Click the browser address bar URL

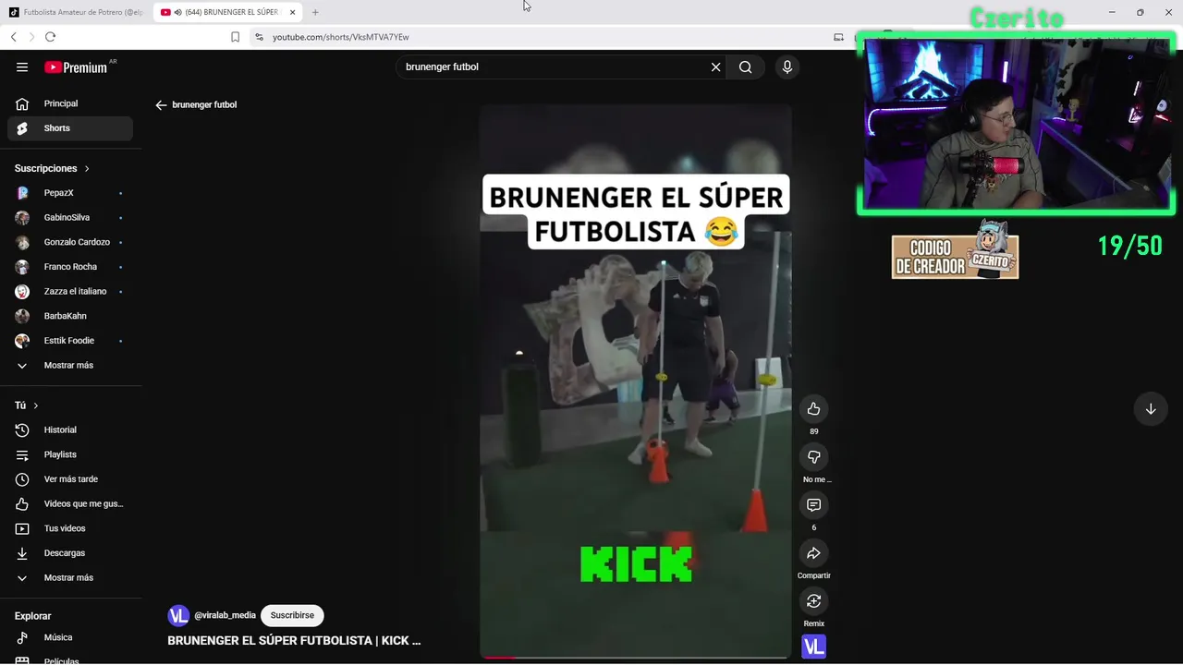[x=341, y=37]
